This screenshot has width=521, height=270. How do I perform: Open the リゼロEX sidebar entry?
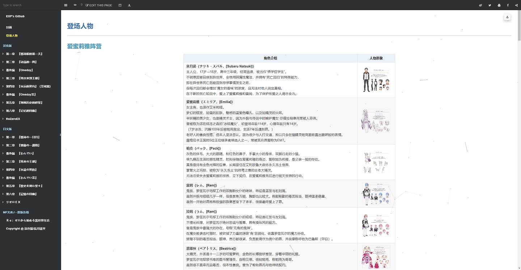point(13,202)
